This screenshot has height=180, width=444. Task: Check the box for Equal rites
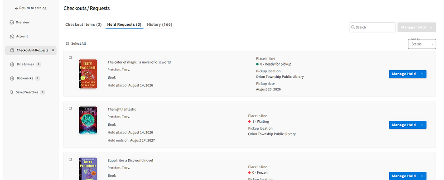[x=70, y=159]
